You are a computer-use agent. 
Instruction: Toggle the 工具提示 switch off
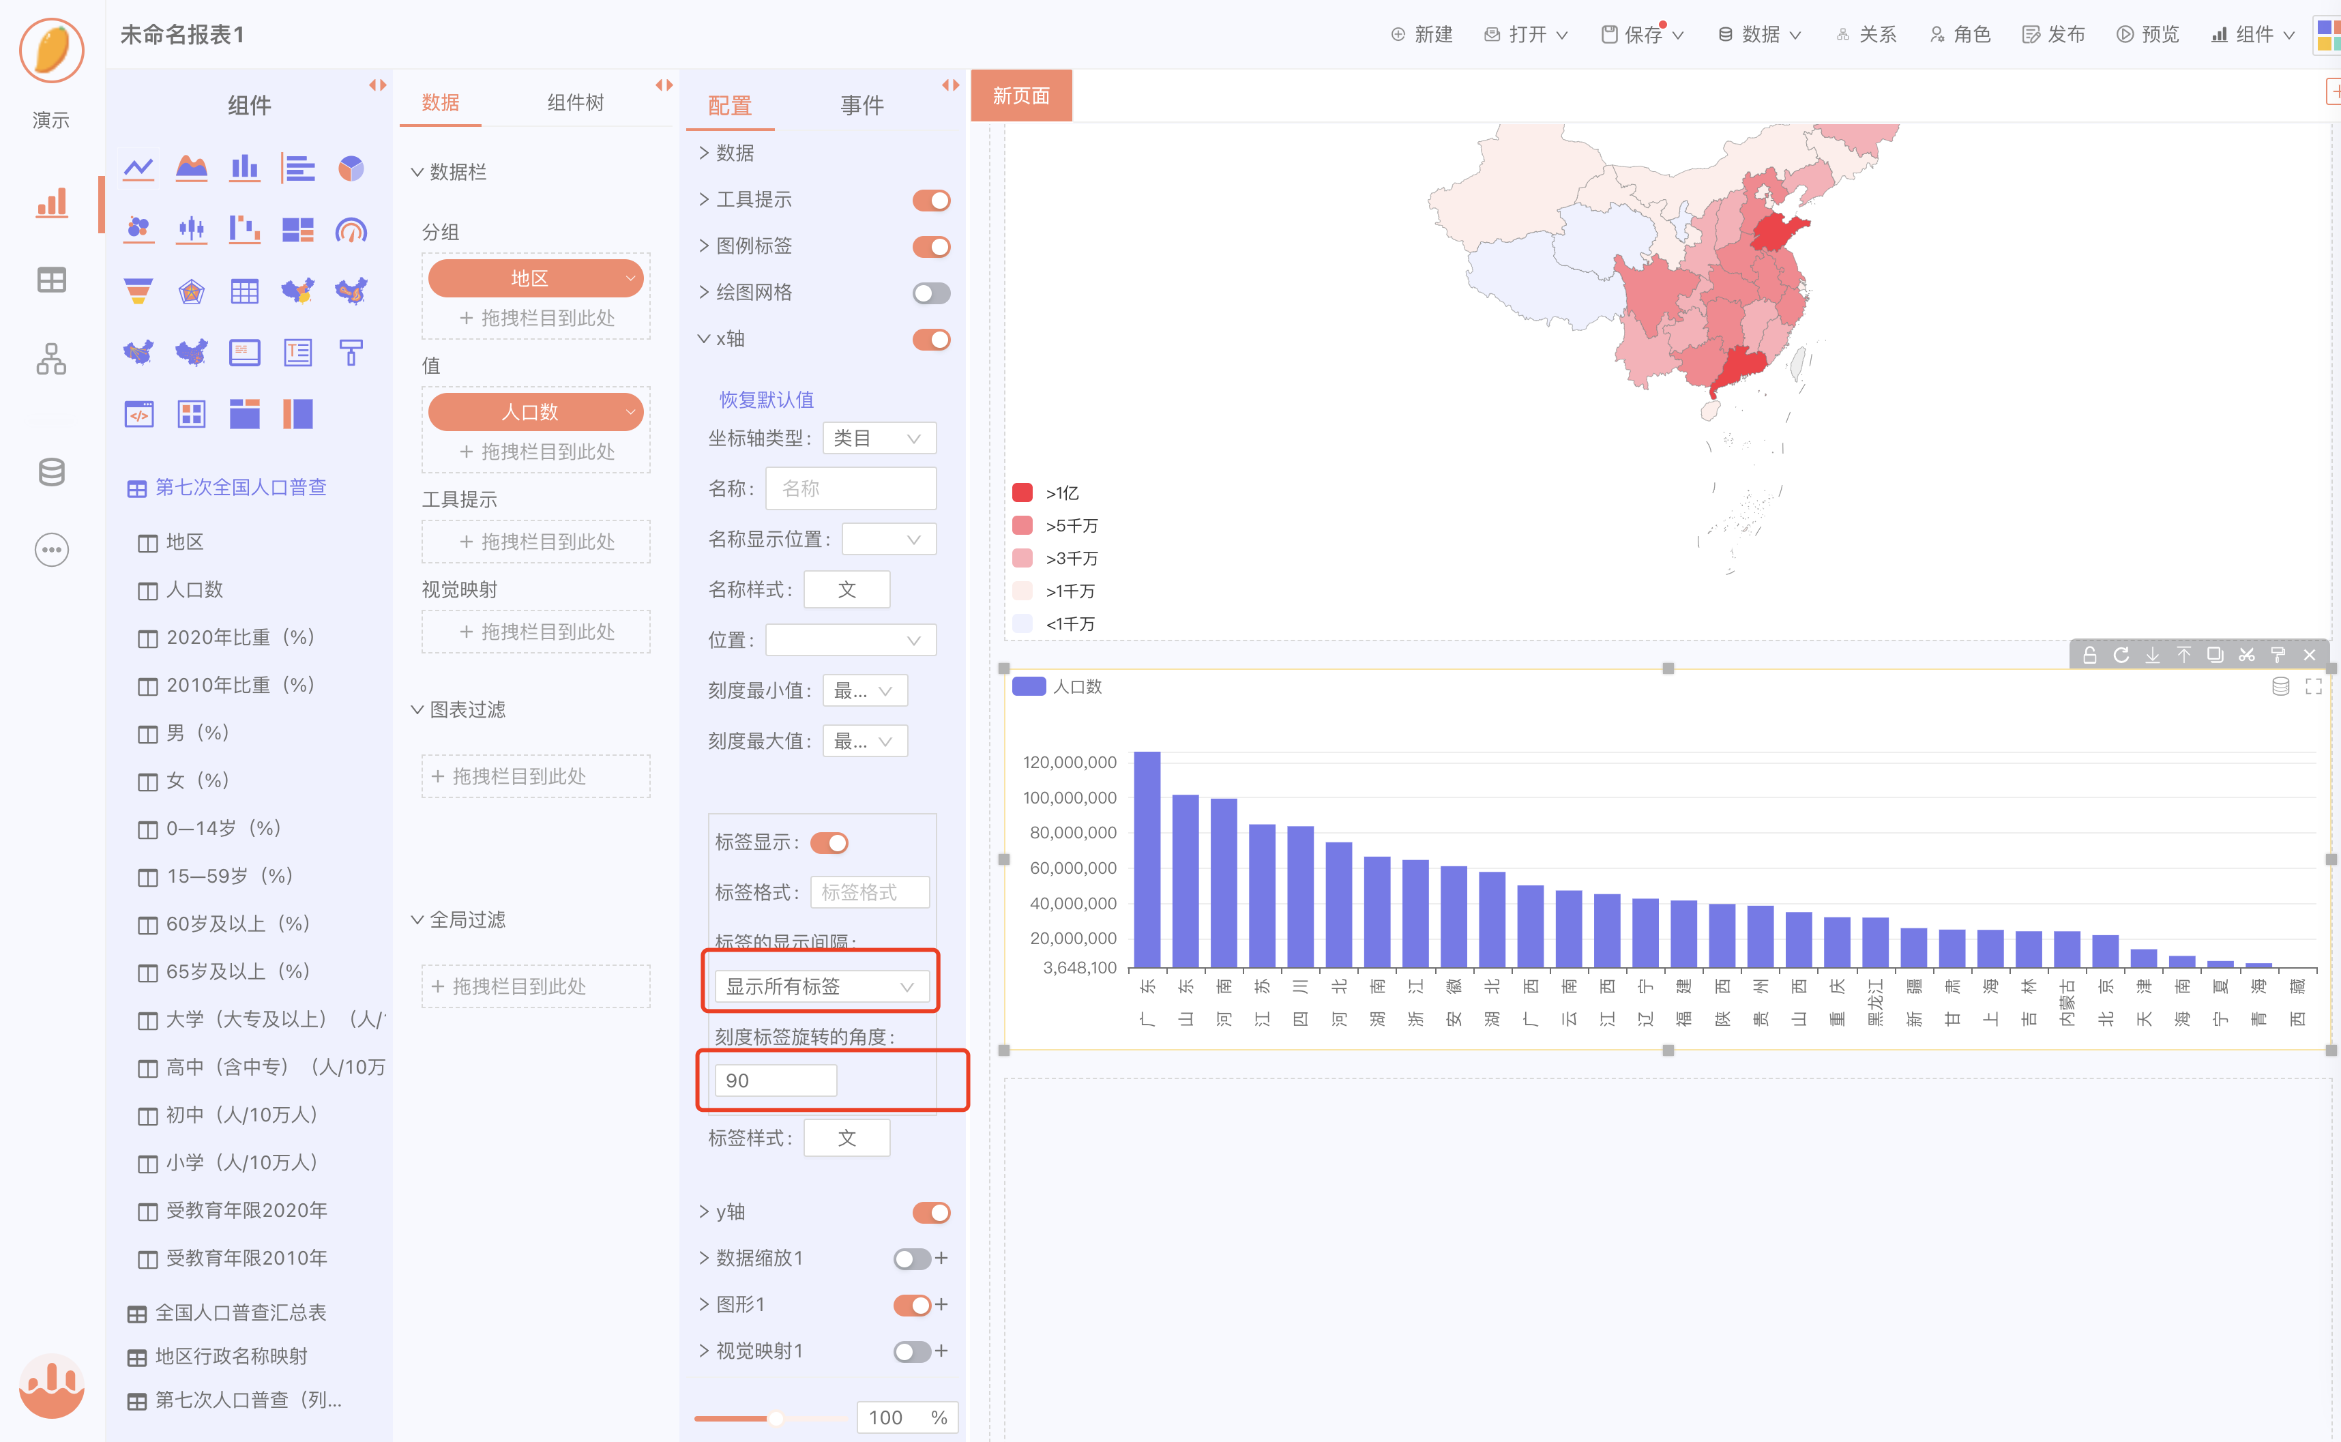pos(932,201)
